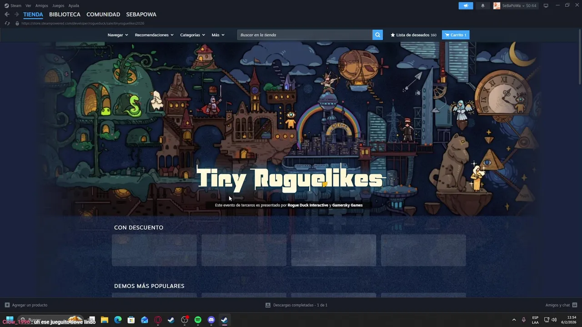Launch Microsoft Edge from taskbar
The width and height of the screenshot is (582, 327).
[118, 320]
